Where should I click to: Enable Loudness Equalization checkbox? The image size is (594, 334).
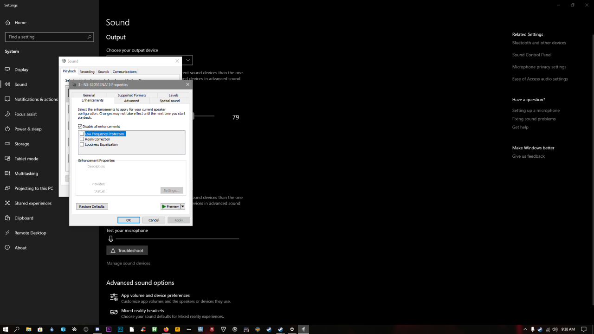tap(82, 144)
